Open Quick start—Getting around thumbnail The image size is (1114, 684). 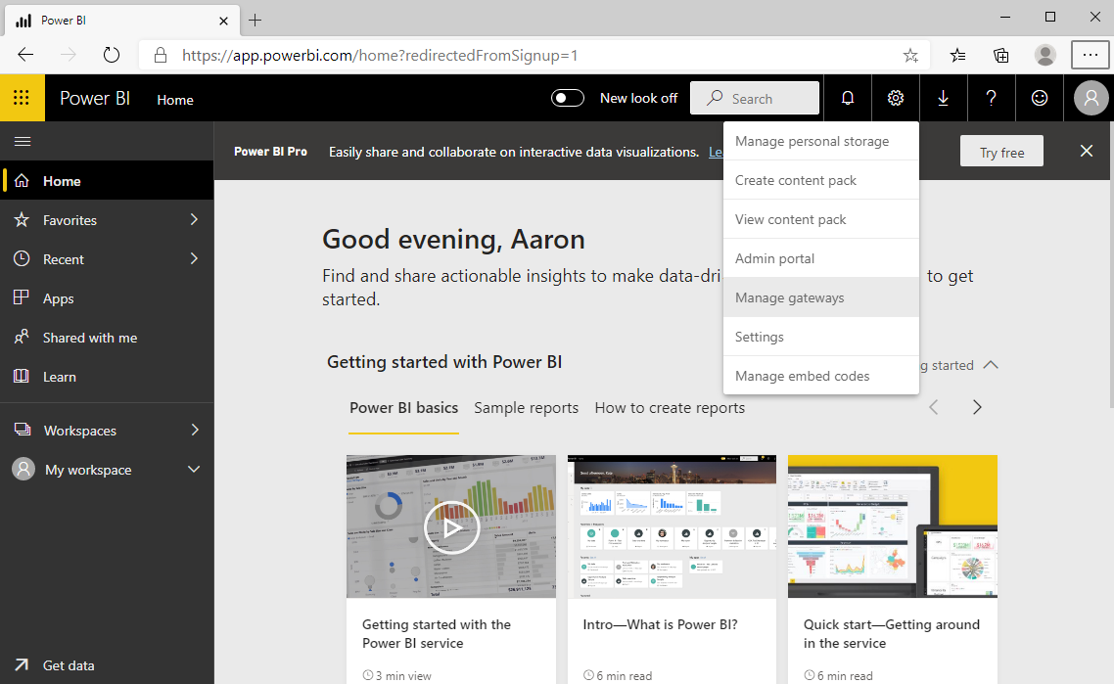pyautogui.click(x=893, y=526)
